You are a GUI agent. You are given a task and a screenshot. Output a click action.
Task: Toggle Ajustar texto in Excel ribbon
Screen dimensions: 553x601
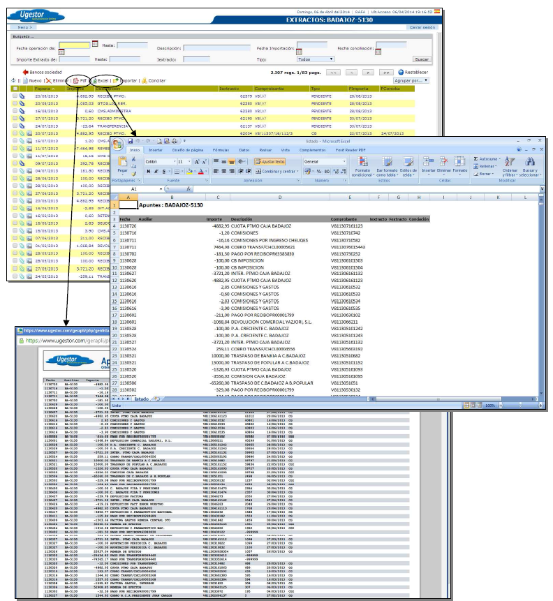tap(270, 162)
